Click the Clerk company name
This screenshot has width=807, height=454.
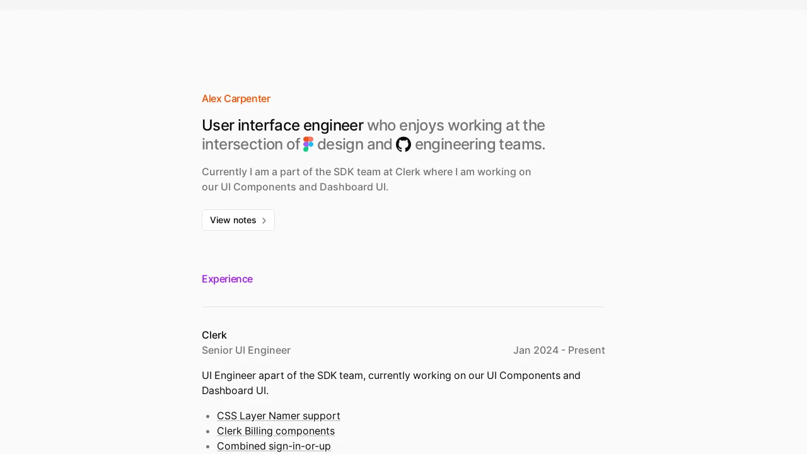pos(214,335)
